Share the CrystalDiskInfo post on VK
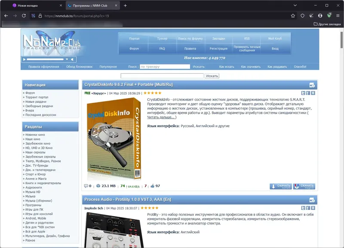The width and height of the screenshot is (344, 248). (313, 93)
